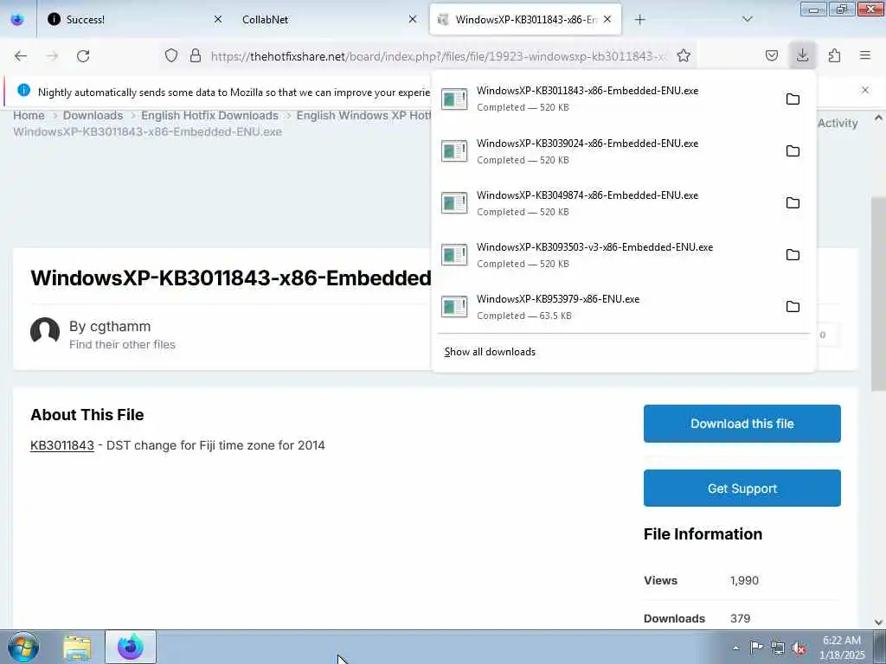Click the KB3093503-v3 file type icon
Viewport: 886px width, 664px height.
pos(454,255)
